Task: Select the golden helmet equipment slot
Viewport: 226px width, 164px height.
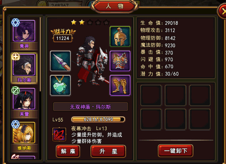Action: tap(120, 37)
